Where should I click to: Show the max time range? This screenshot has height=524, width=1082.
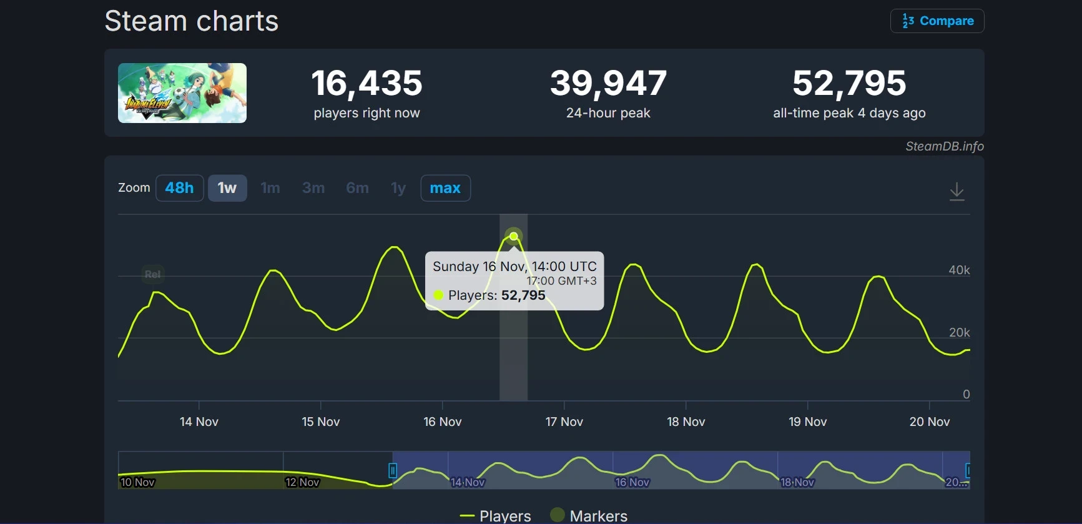[x=445, y=188]
